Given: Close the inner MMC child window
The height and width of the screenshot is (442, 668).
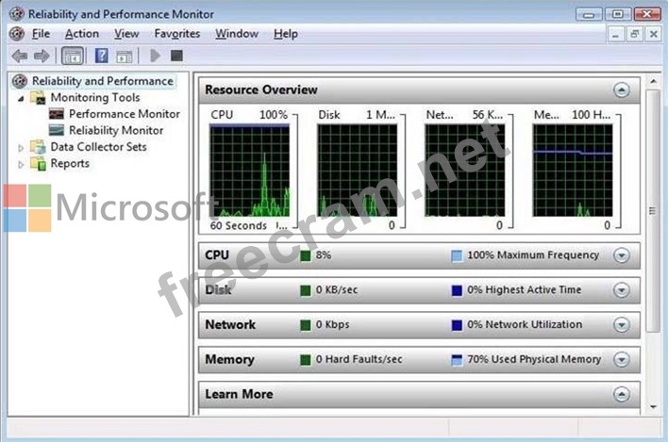Looking at the screenshot, I should click(654, 34).
